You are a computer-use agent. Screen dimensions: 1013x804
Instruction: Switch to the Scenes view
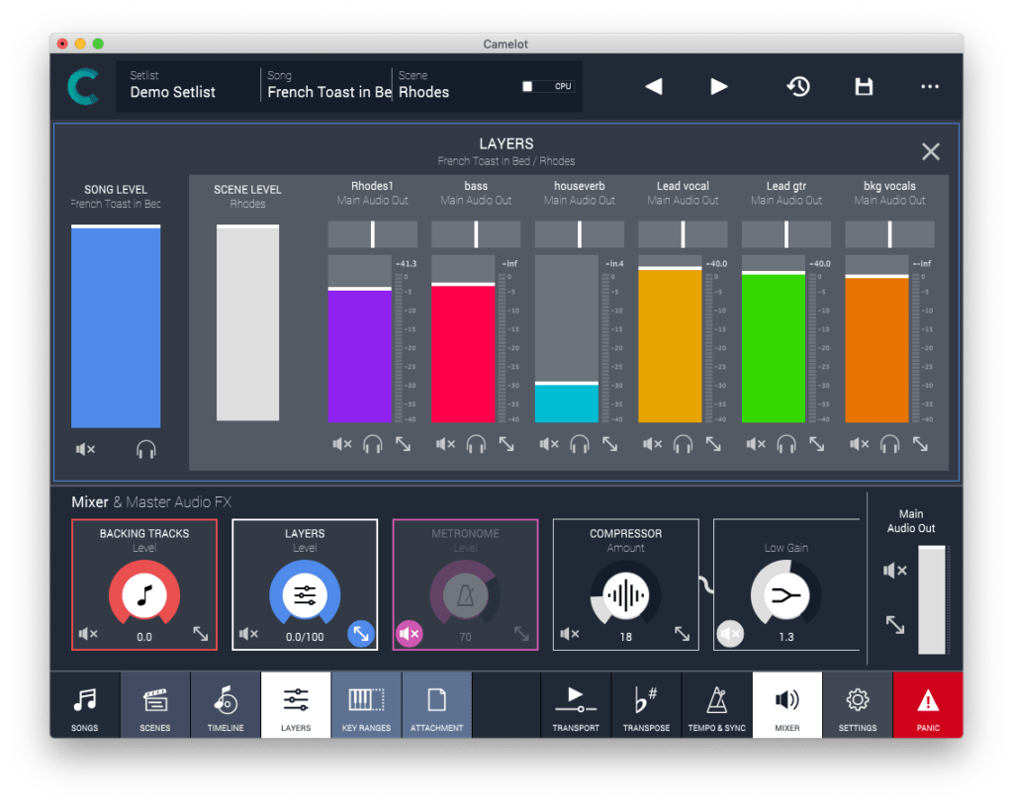tap(154, 704)
